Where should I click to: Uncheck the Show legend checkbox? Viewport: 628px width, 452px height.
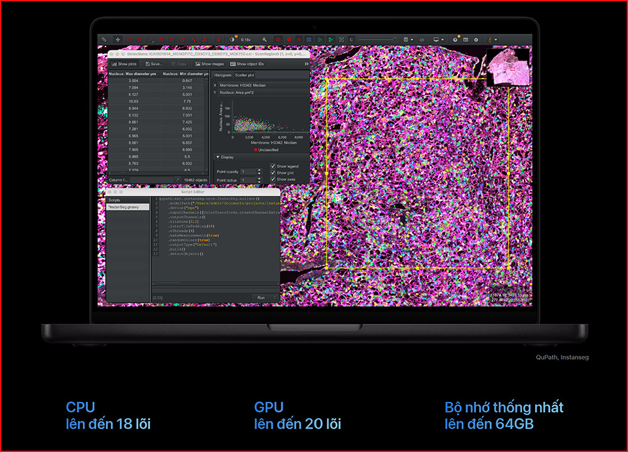(273, 166)
